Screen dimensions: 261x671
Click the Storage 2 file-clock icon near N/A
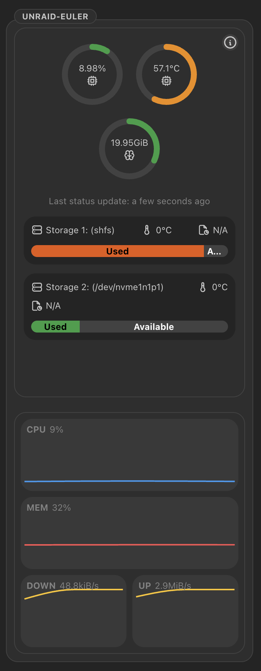tap(37, 306)
